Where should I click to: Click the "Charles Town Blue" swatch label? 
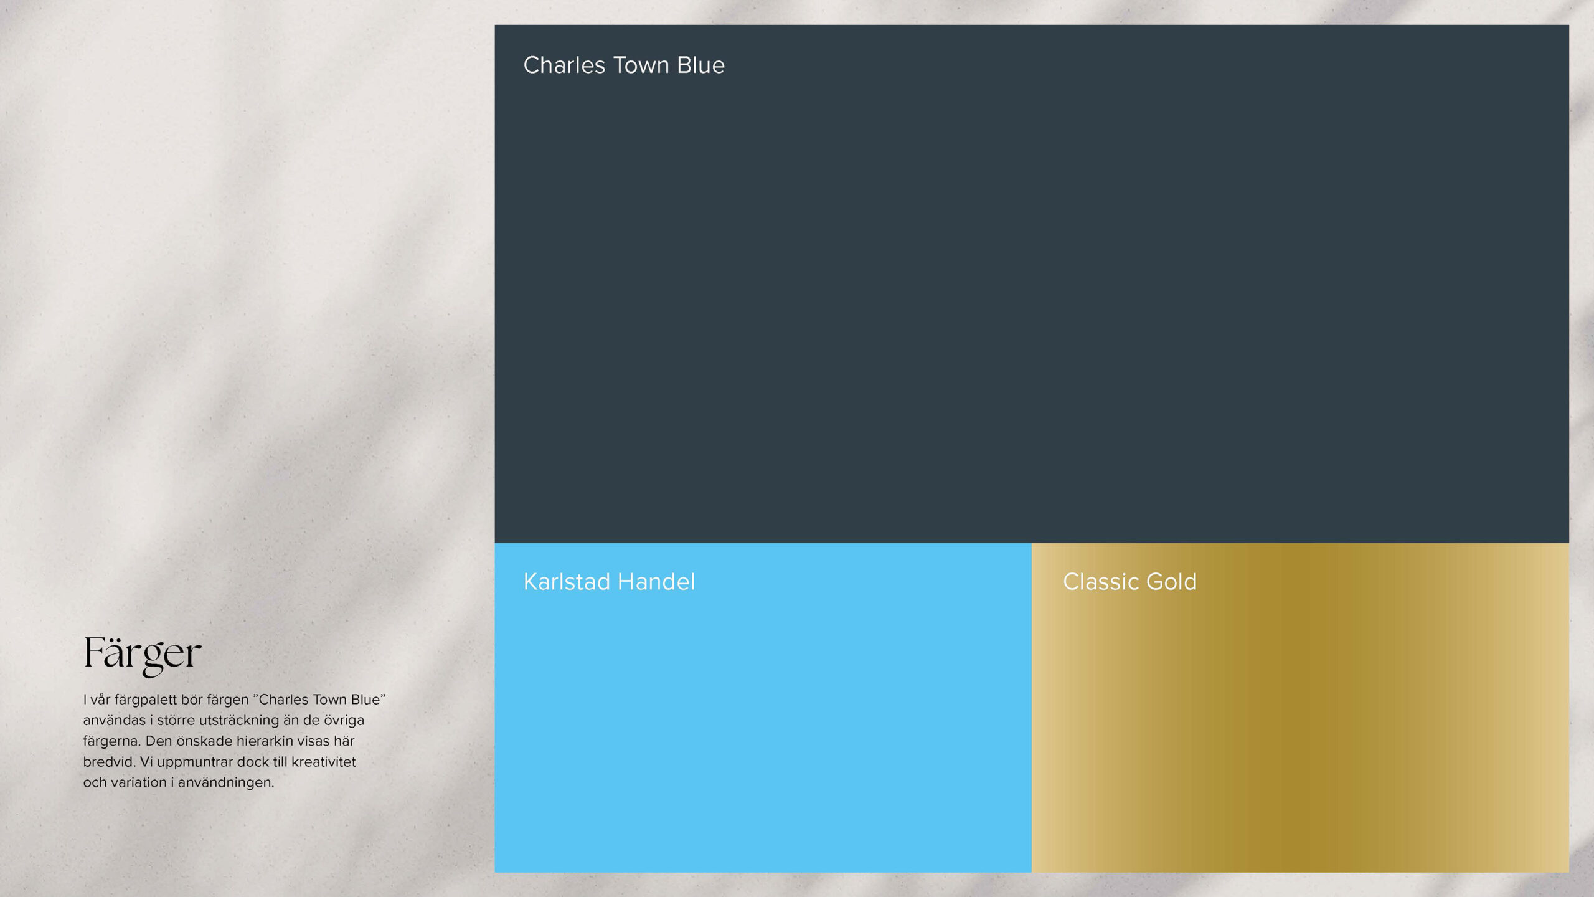click(x=623, y=65)
